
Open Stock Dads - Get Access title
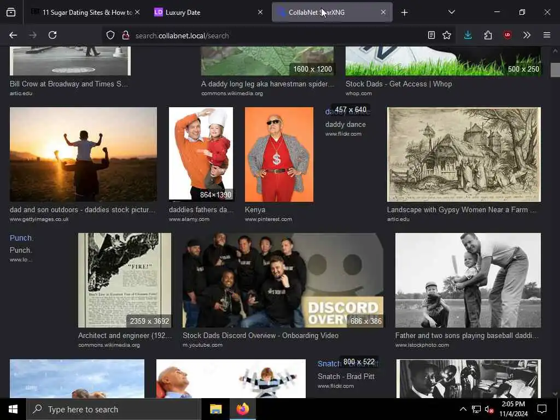(x=399, y=84)
